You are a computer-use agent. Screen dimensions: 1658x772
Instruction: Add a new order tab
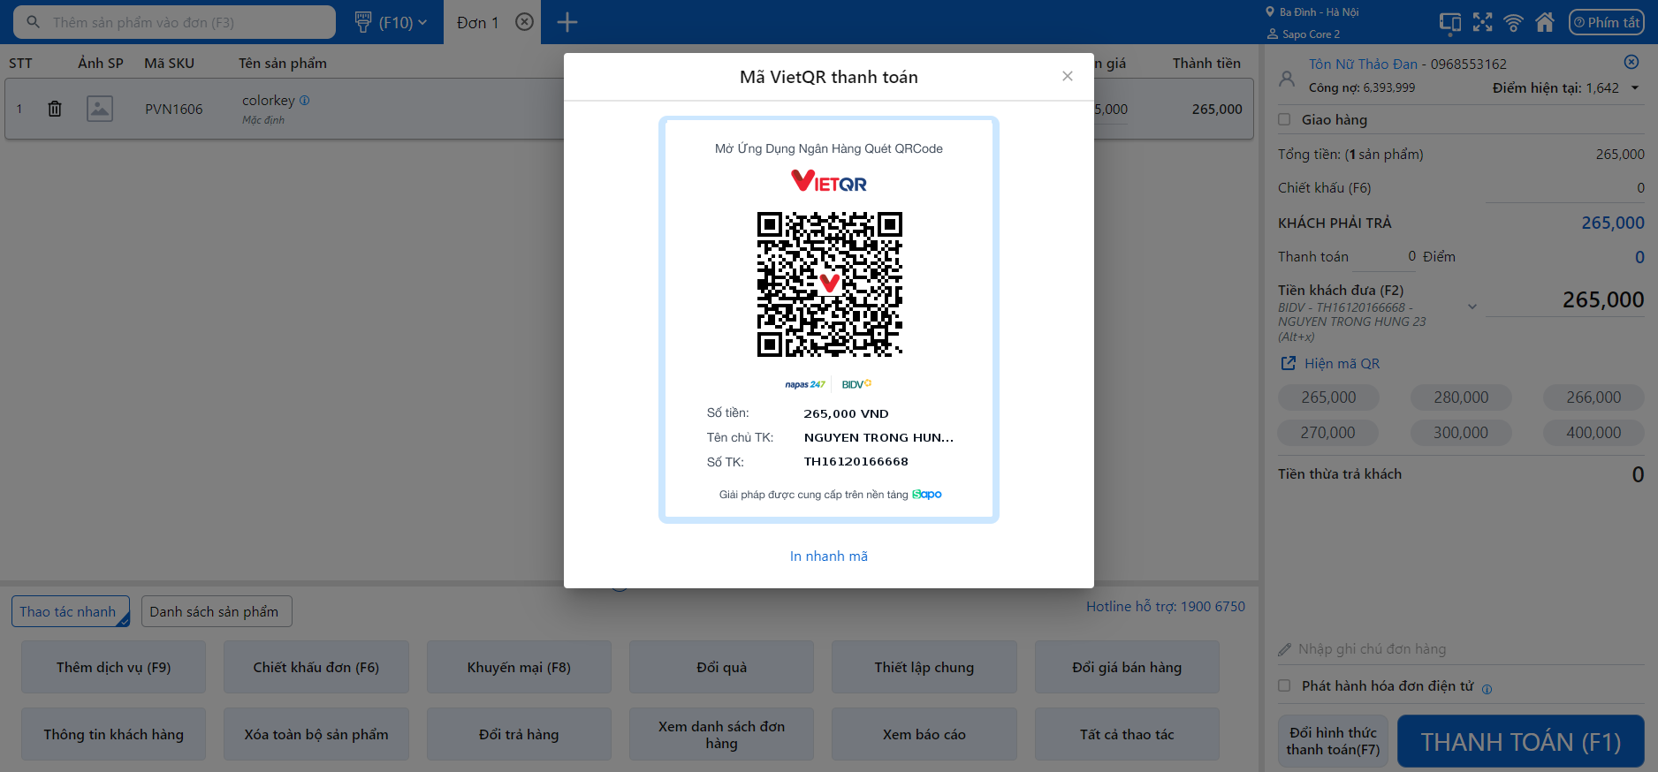567,22
